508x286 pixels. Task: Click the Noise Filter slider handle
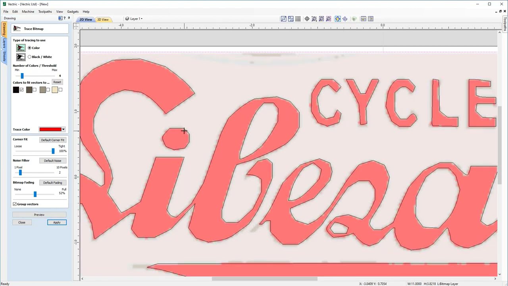pos(20,172)
